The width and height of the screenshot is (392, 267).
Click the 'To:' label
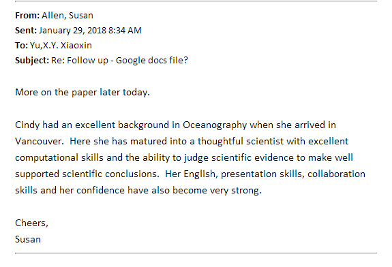21,46
